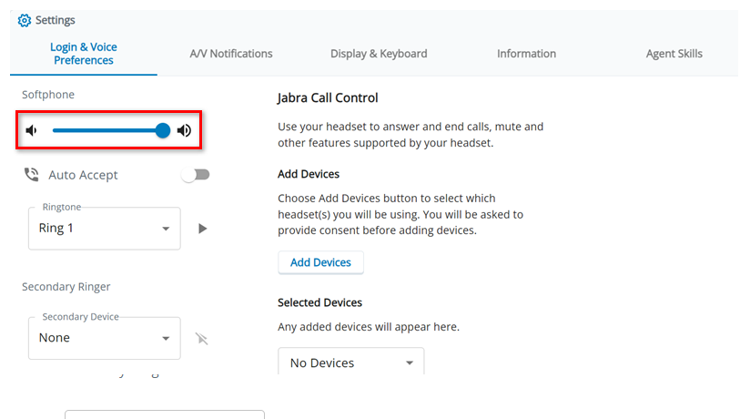740x419 pixels.
Task: Click the Add Devices section heading
Action: click(x=309, y=174)
